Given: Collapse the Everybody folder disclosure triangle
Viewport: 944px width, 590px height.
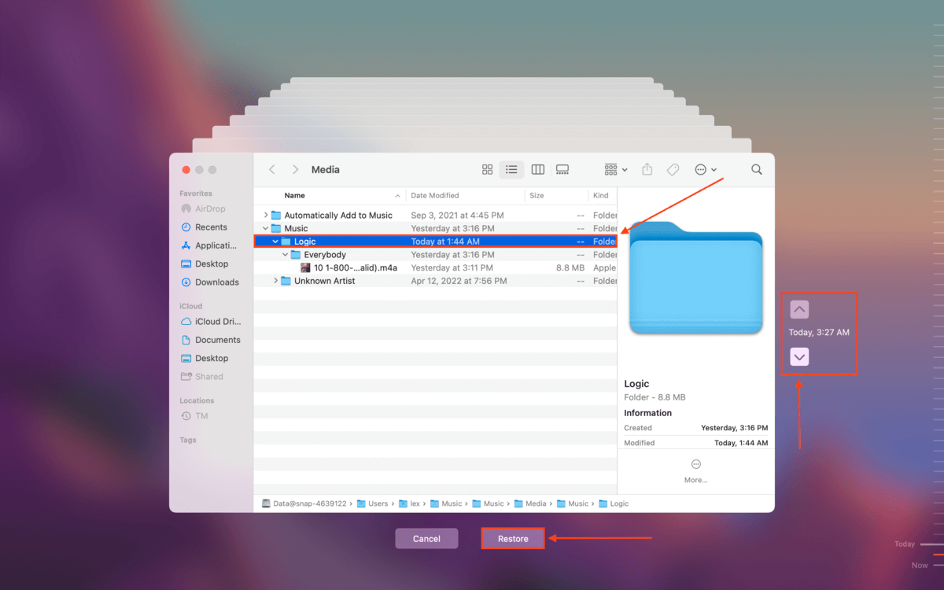Looking at the screenshot, I should point(286,255).
